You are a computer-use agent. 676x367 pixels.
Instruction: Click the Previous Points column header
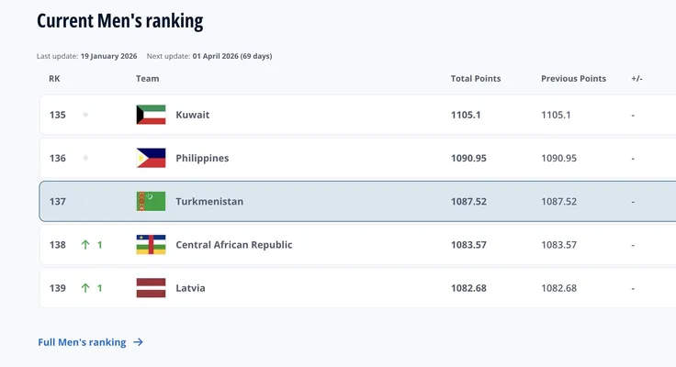tap(573, 79)
